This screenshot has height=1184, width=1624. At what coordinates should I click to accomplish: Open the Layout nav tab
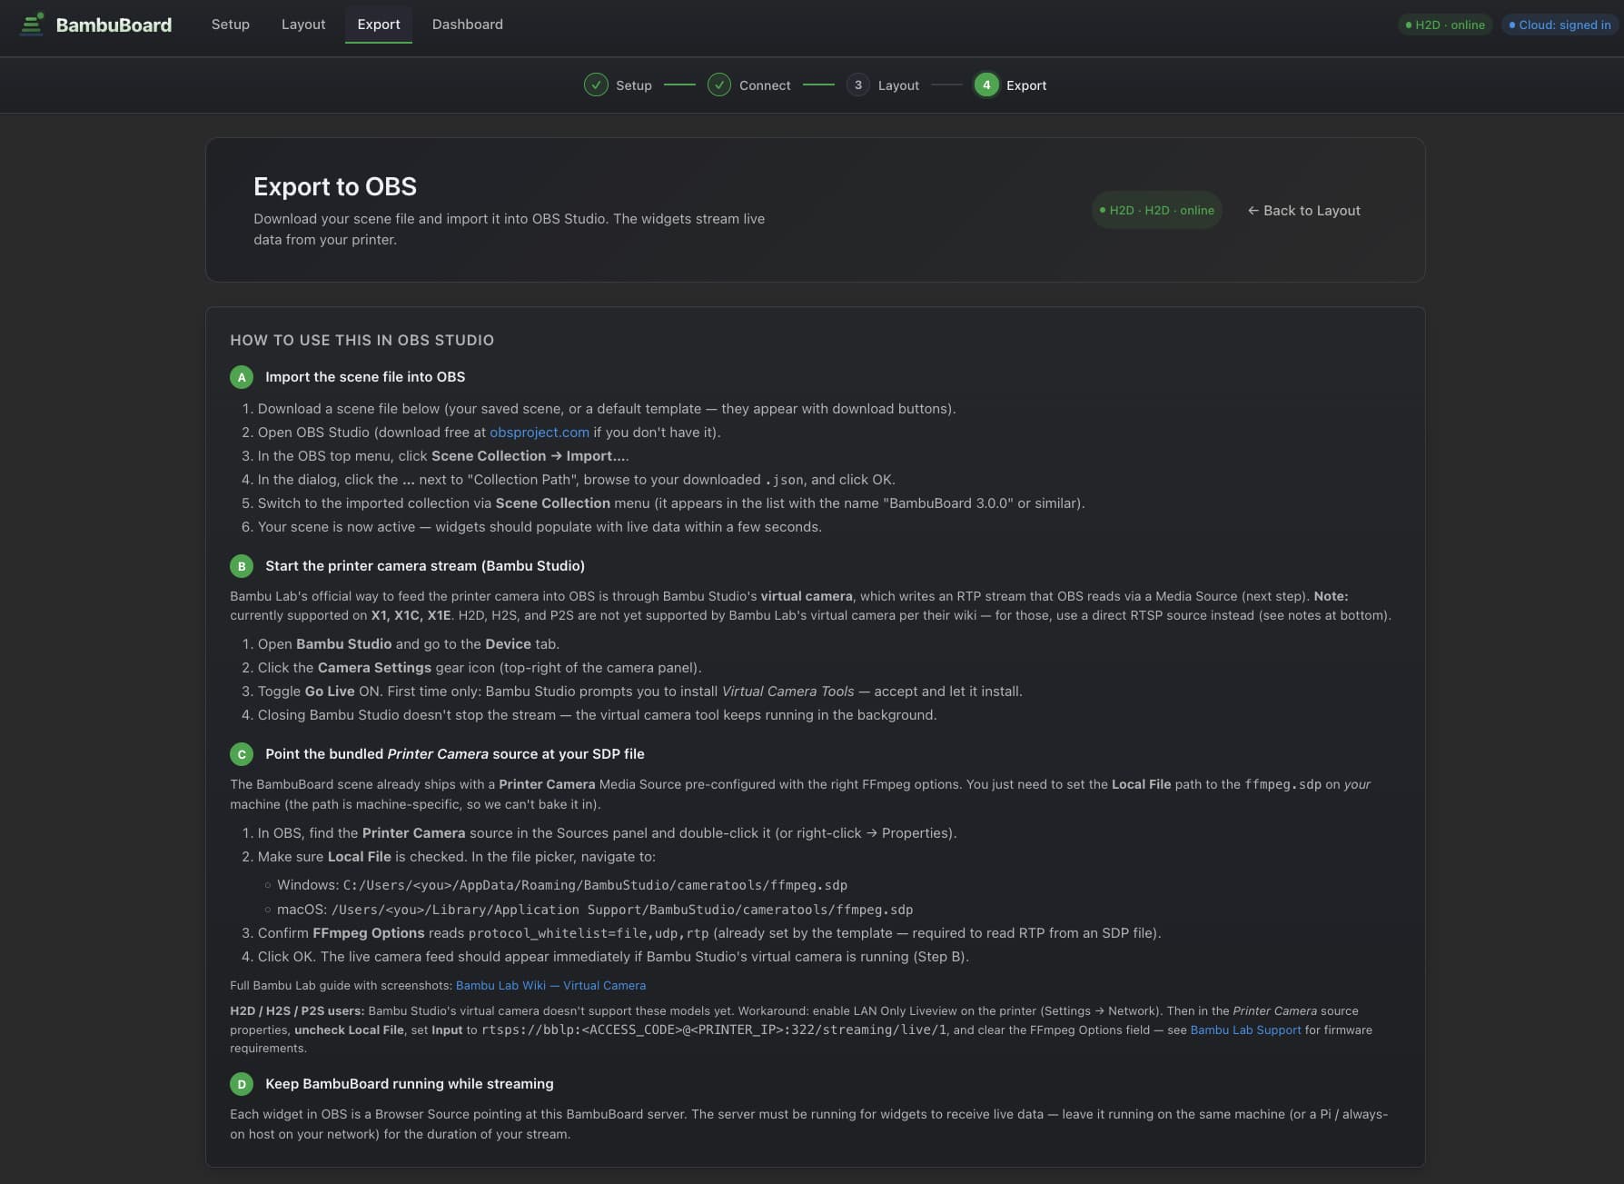coord(303,25)
